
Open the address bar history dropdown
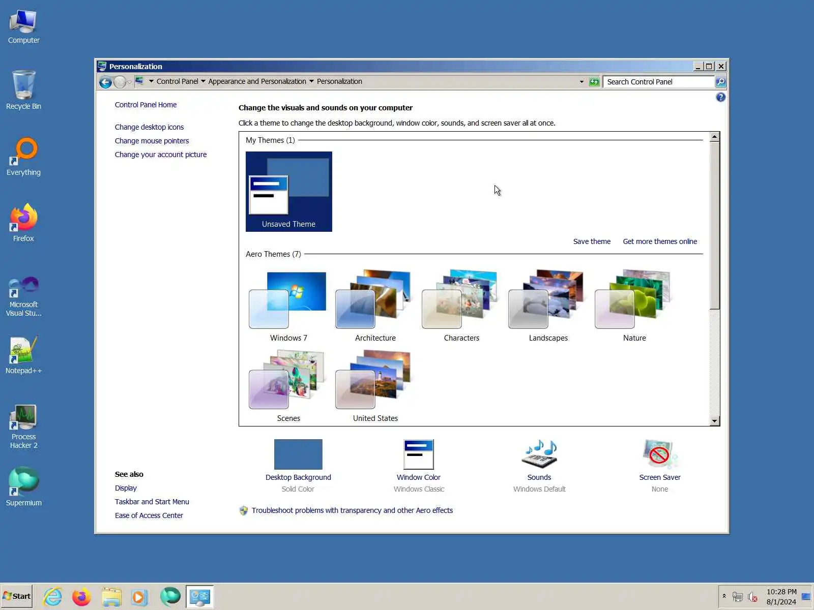pyautogui.click(x=582, y=82)
